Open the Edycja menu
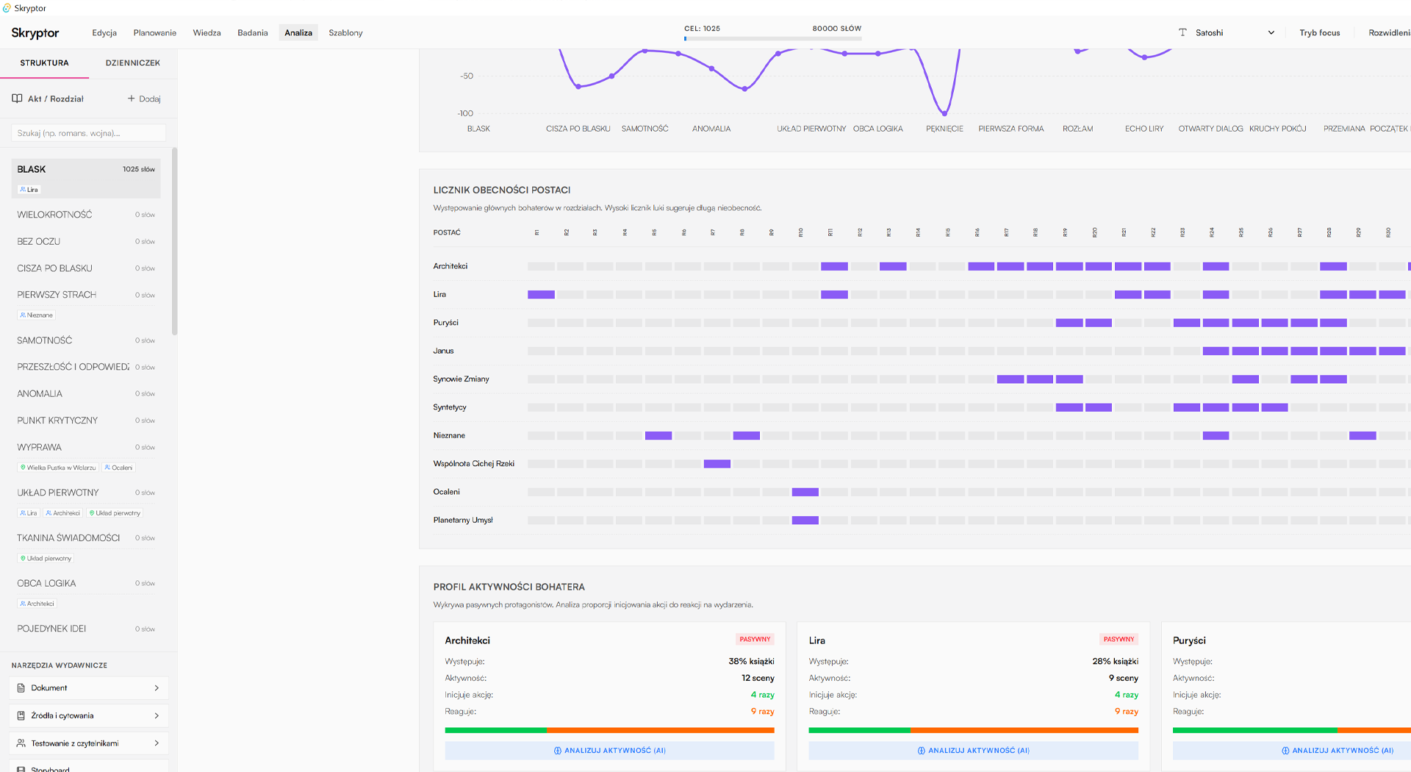 104,33
